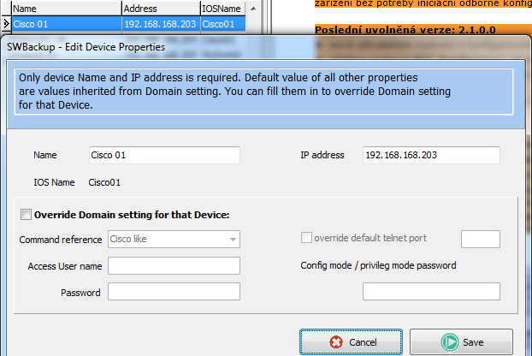This screenshot has height=356, width=532.
Task: Cancel editing device properties
Action: point(352,341)
